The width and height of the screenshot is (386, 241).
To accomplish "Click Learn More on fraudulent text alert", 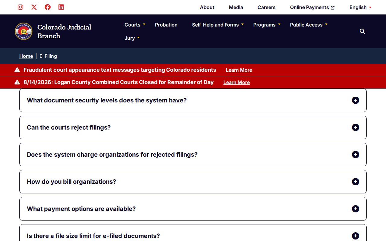I will (x=239, y=70).
